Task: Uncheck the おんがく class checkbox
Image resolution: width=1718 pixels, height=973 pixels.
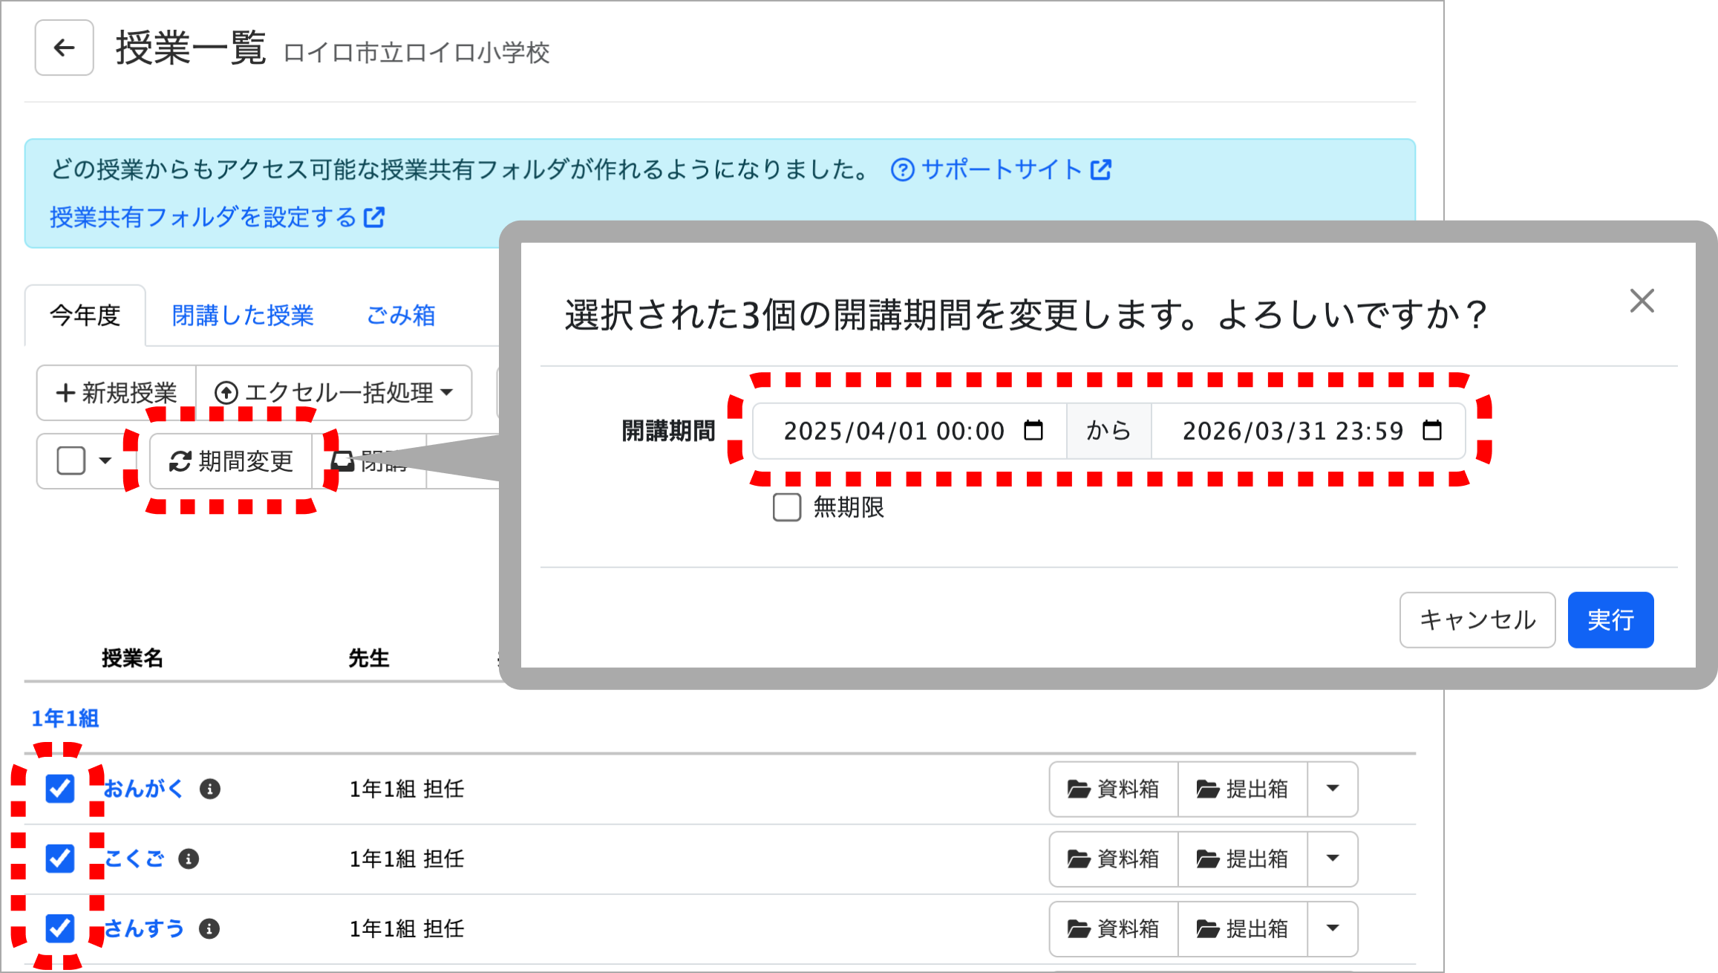Action: (60, 789)
